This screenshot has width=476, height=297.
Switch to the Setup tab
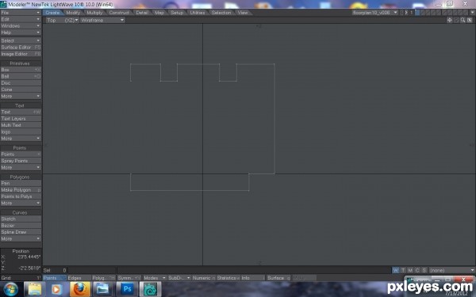[177, 13]
